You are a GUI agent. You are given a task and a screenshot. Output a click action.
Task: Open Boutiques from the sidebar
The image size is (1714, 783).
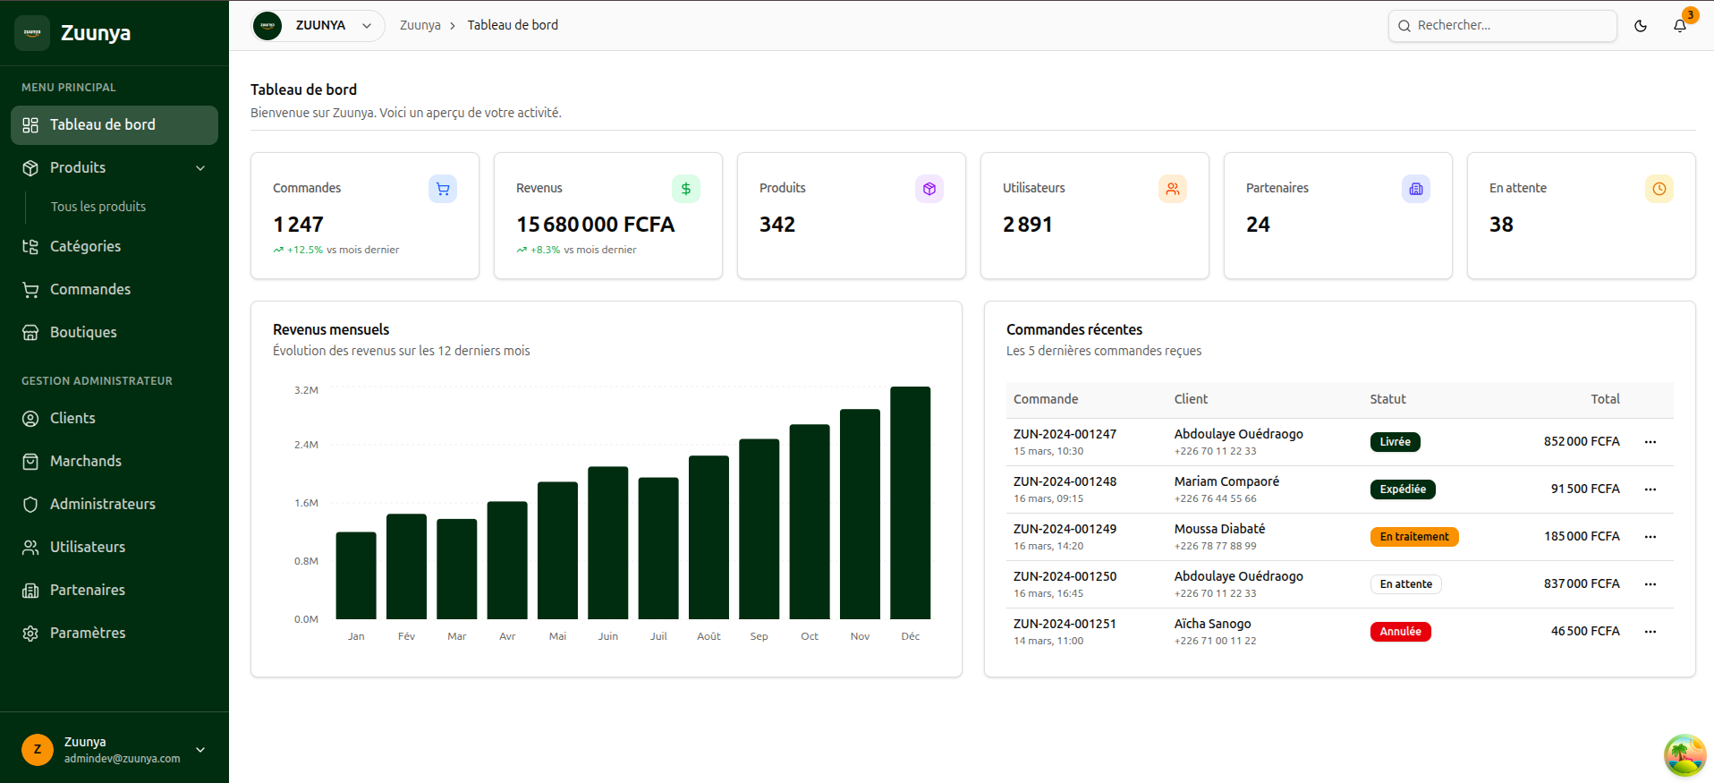pos(83,333)
